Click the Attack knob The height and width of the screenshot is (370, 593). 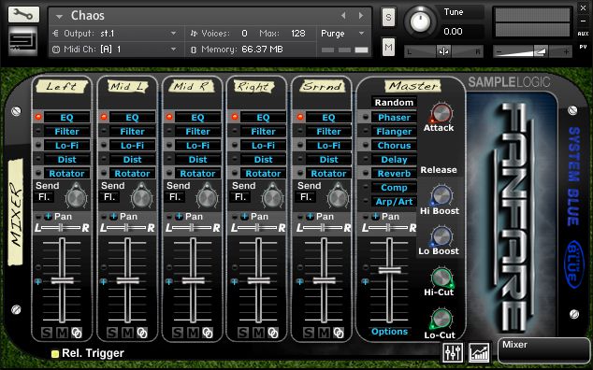click(441, 113)
